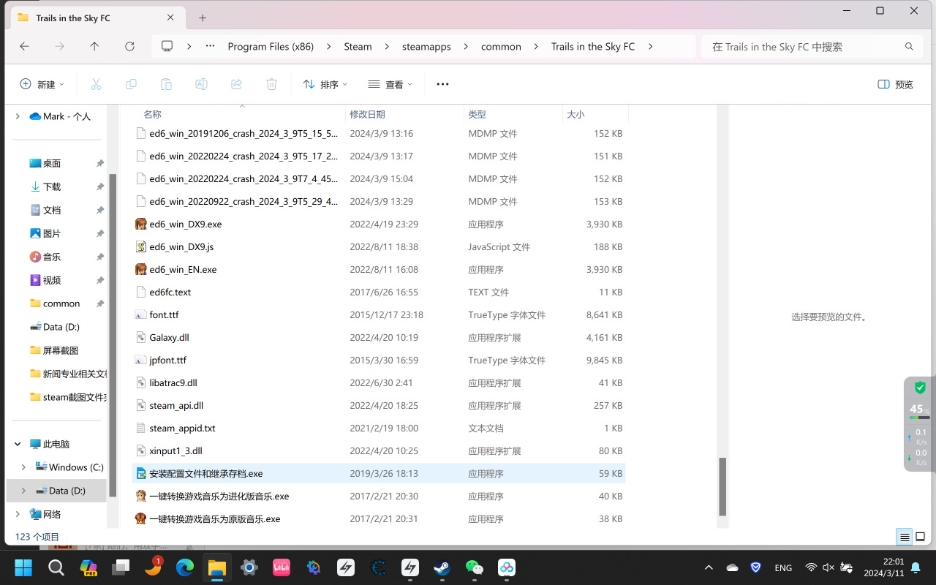Navigate to Program Files (x86) breadcrumb
The height and width of the screenshot is (585, 936).
(271, 46)
